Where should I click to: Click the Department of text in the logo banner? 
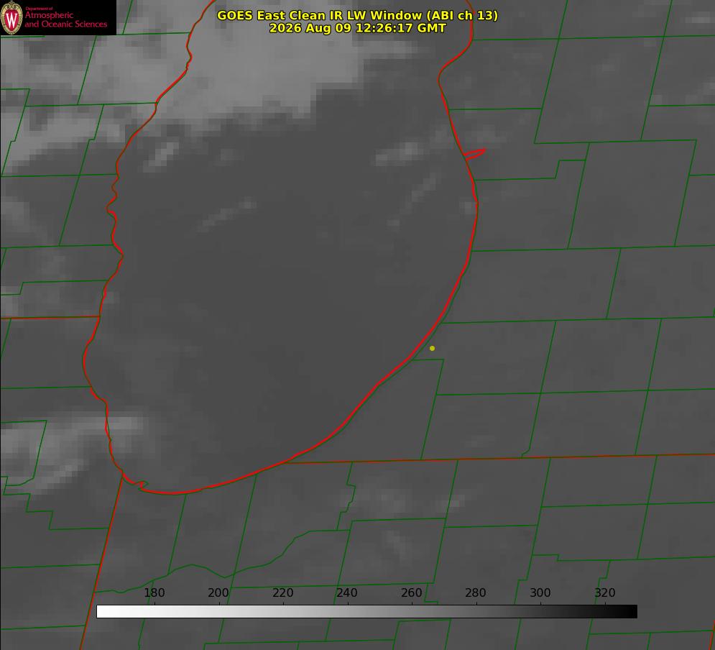pos(39,9)
